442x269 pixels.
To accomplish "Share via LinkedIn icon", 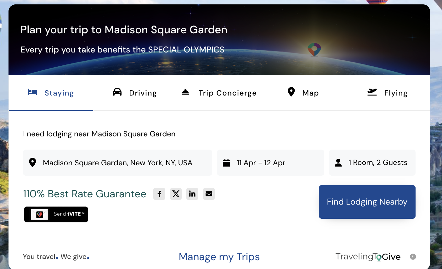I will (192, 194).
